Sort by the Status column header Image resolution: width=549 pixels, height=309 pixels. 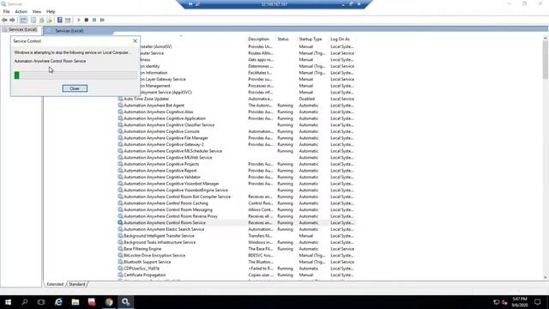click(283, 39)
